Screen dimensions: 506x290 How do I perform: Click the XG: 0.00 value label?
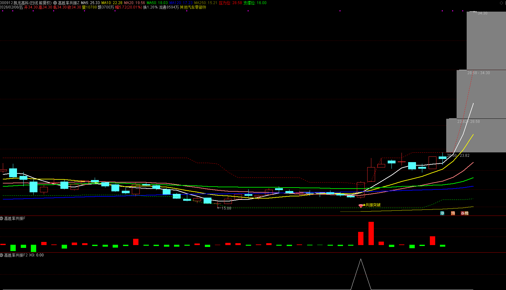(37, 255)
